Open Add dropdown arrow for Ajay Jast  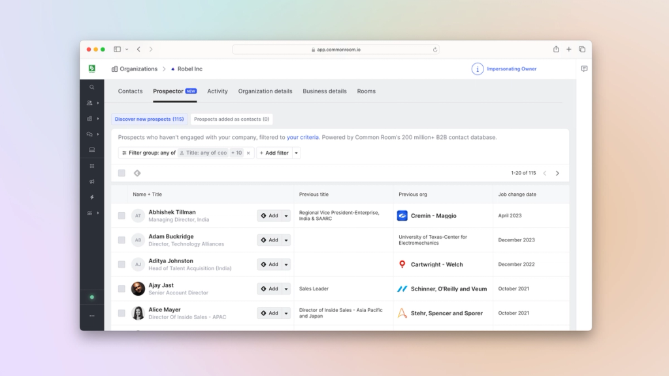click(x=286, y=289)
